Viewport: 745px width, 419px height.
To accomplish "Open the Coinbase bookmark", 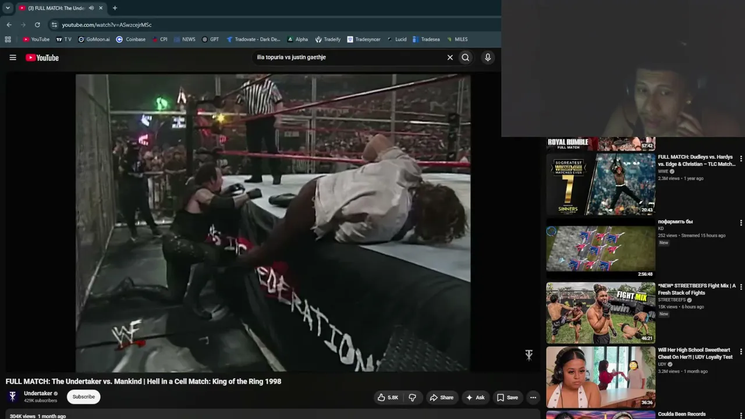I will point(131,40).
